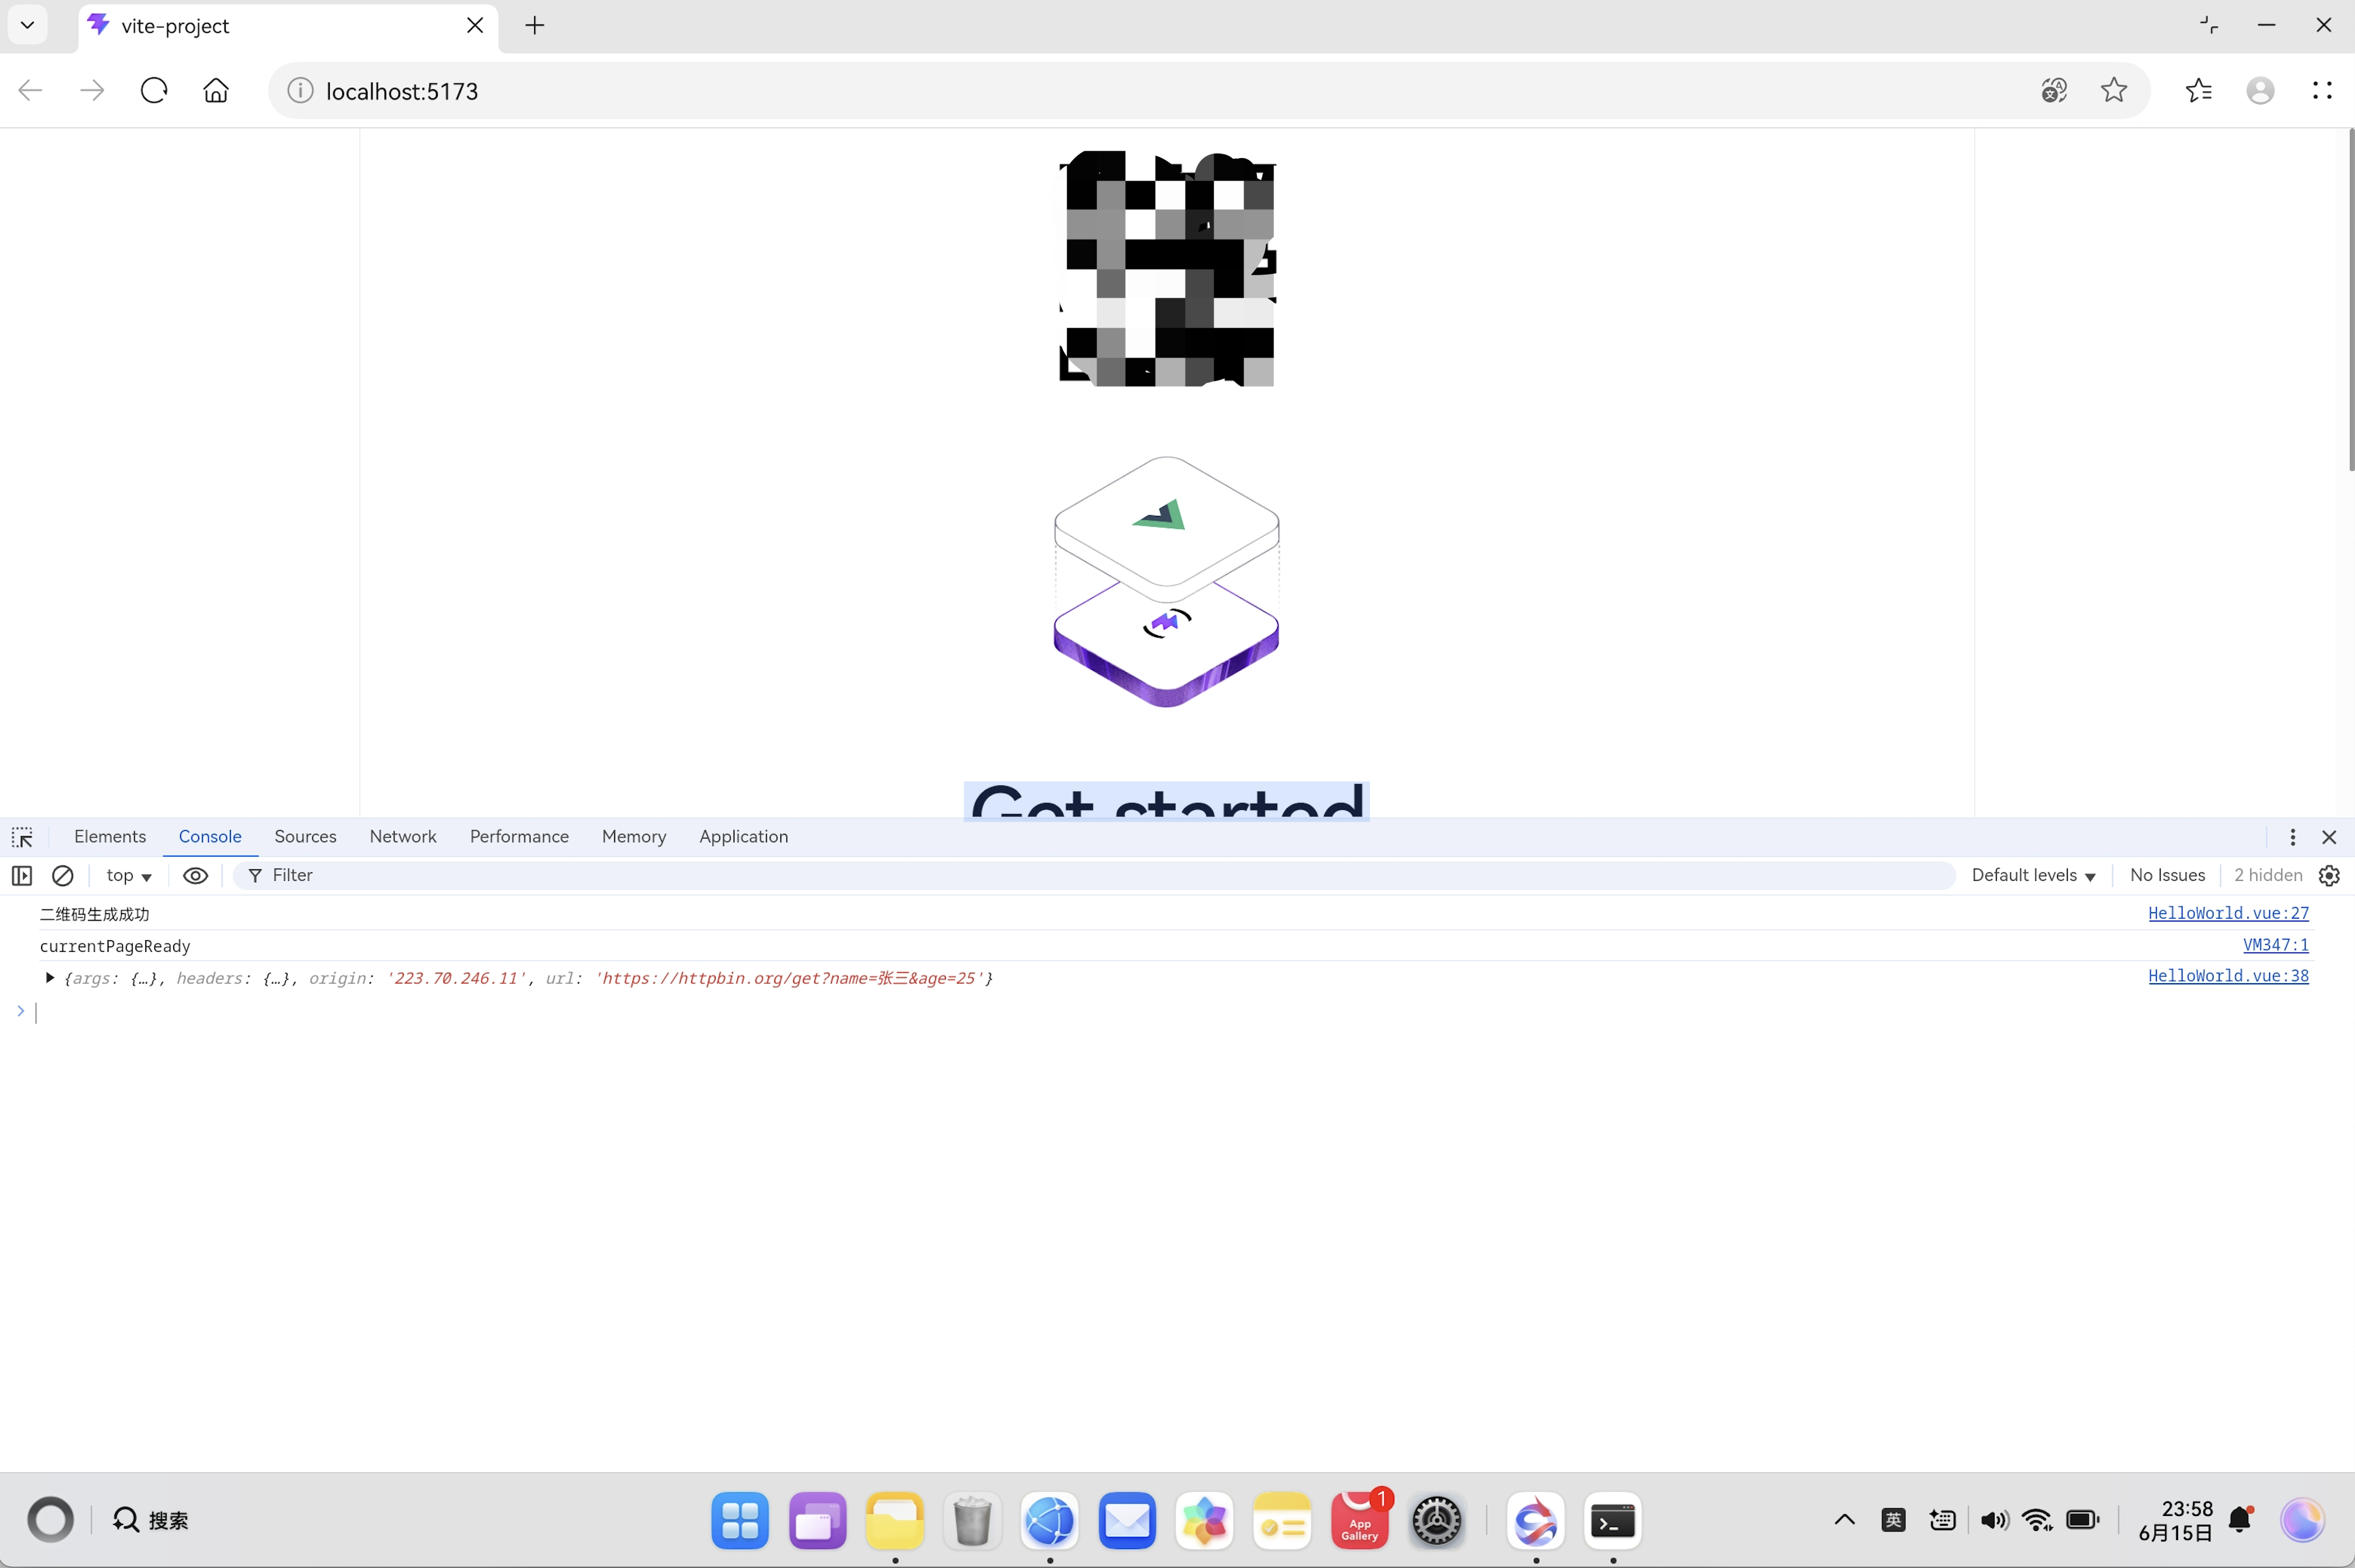Screen dimensions: 2355x1568
Task: Open console settings gear
Action: [2329, 876]
